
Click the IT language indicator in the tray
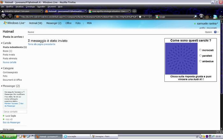(x=197, y=136)
